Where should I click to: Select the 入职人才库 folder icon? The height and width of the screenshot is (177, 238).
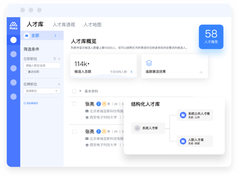(x=182, y=141)
